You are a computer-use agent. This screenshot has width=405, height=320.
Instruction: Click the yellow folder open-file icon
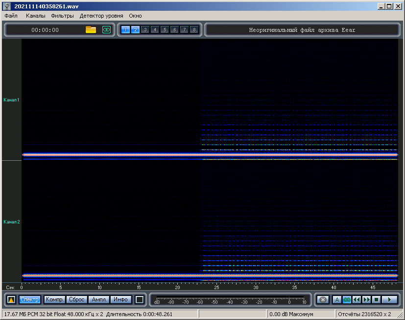click(91, 30)
